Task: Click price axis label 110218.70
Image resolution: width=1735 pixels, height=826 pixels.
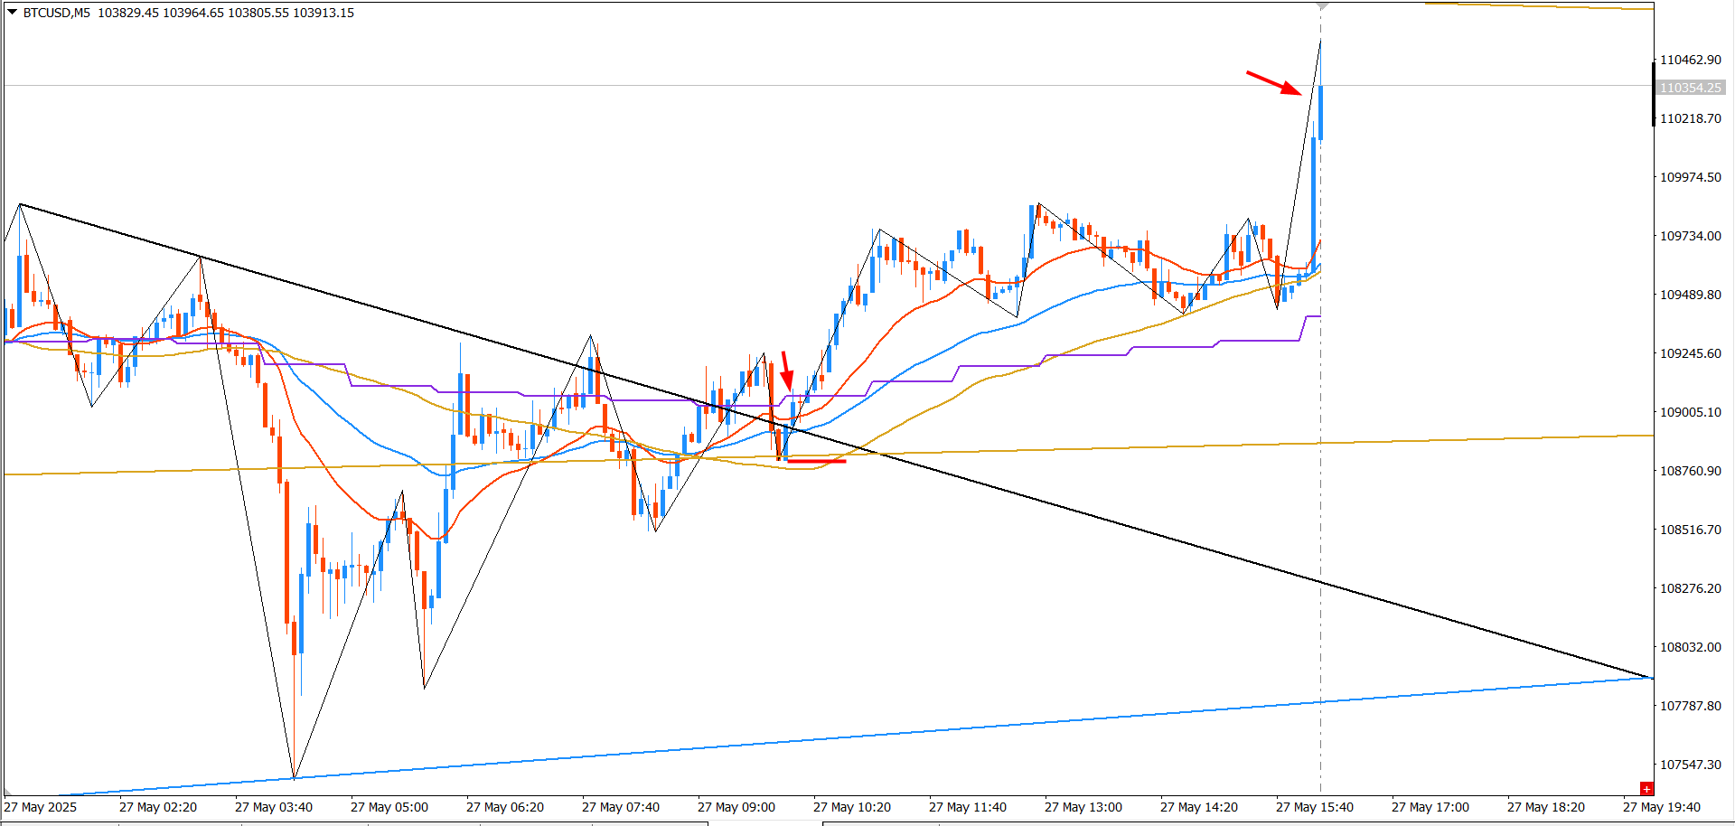Action: point(1691,118)
